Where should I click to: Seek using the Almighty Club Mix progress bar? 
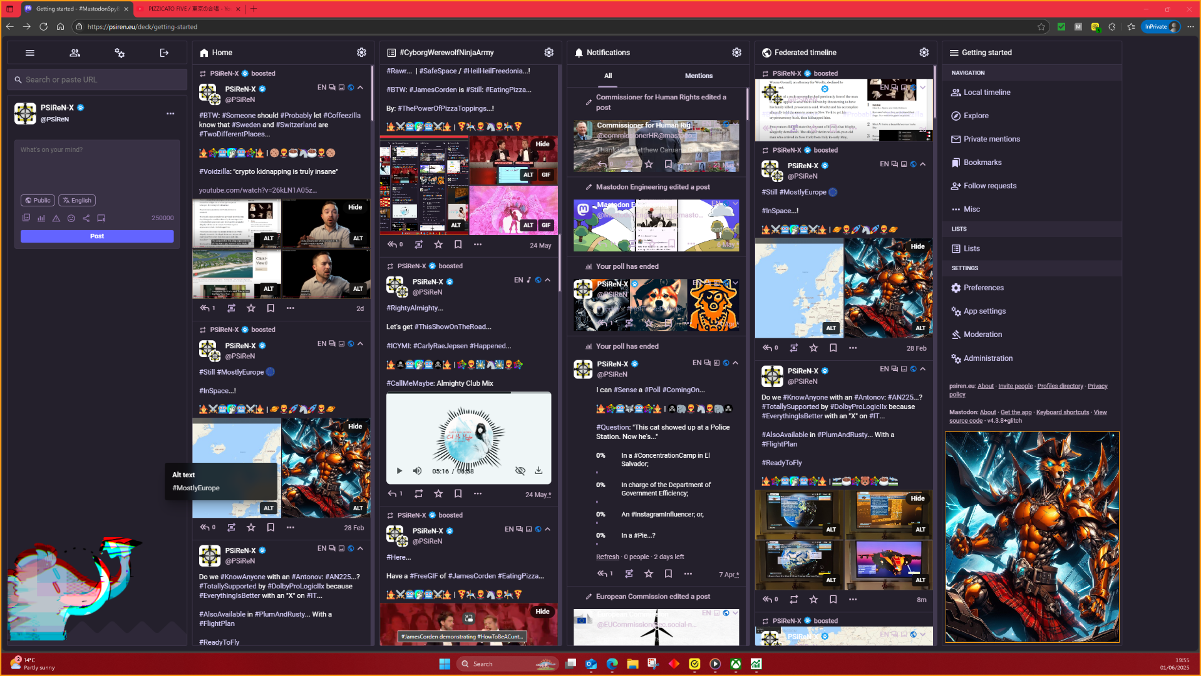pyautogui.click(x=468, y=393)
